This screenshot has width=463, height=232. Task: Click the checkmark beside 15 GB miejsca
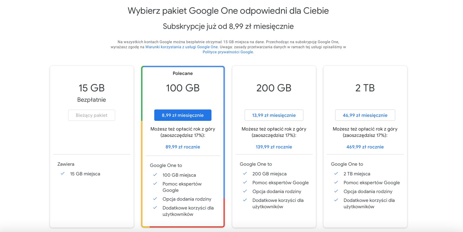pyautogui.click(x=63, y=173)
